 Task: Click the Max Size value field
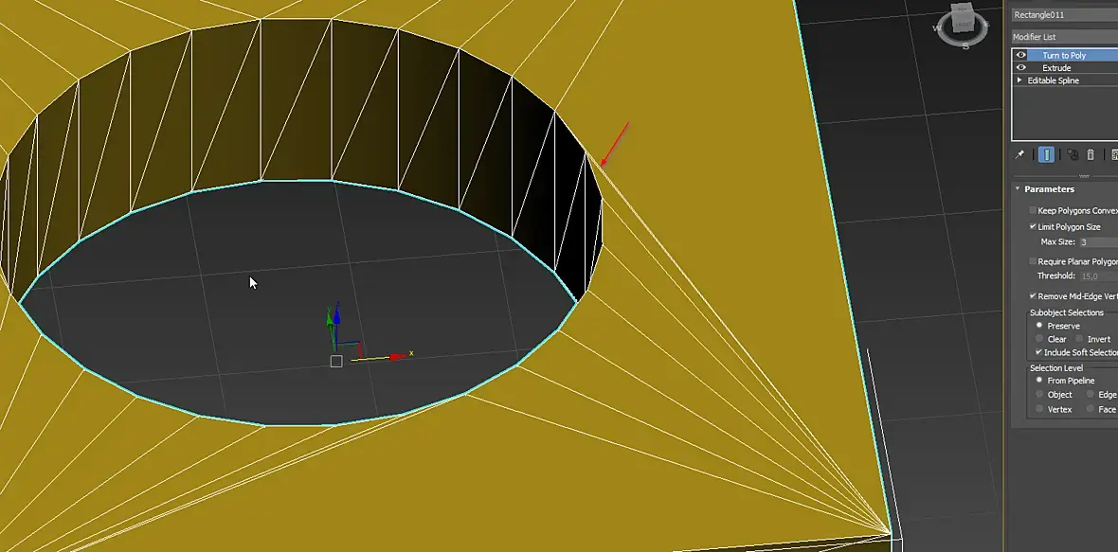click(x=1098, y=242)
